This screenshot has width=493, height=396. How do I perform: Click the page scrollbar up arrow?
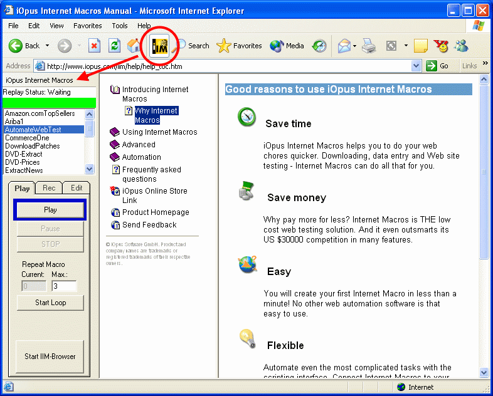(x=484, y=79)
